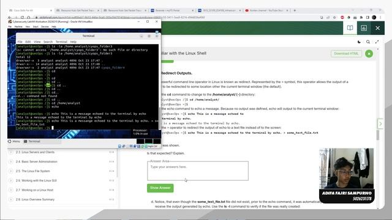The image size is (392, 220).
Task: Click the Download HTML button
Action: [346, 53]
